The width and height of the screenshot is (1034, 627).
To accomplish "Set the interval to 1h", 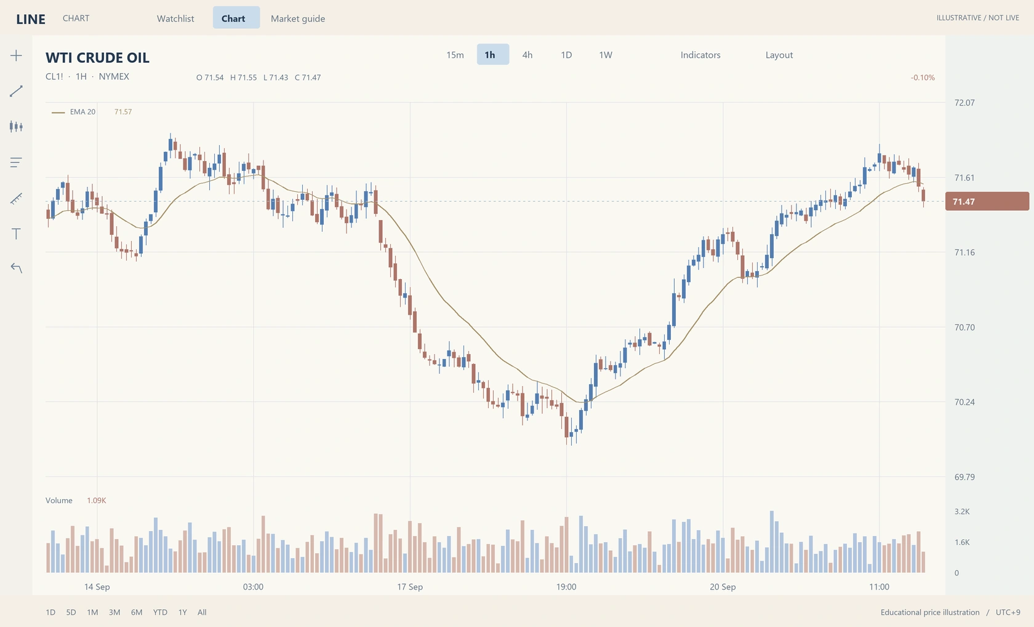I will point(492,54).
